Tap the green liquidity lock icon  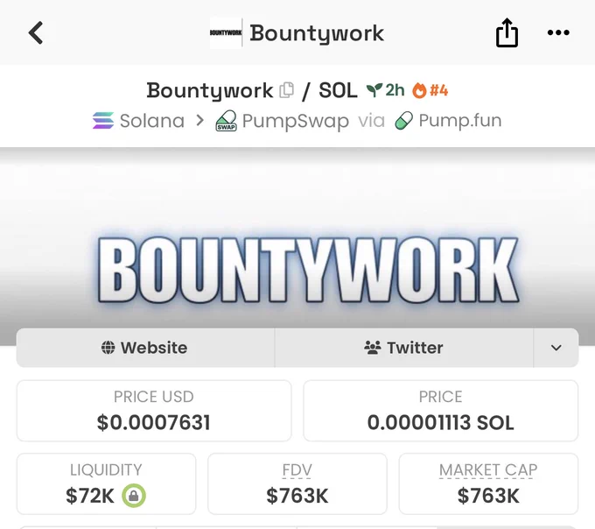(x=134, y=496)
